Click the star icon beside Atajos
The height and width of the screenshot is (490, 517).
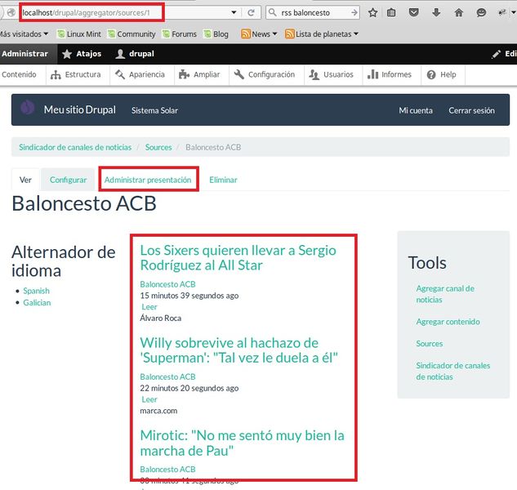coord(67,54)
